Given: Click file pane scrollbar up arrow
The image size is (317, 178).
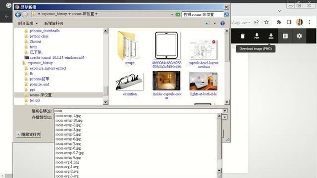Looking at the screenshot, I should pyautogui.click(x=227, y=31).
